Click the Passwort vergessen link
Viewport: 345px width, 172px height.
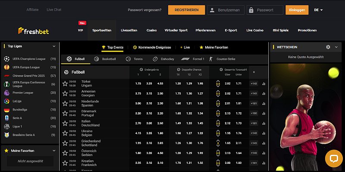point(144,10)
